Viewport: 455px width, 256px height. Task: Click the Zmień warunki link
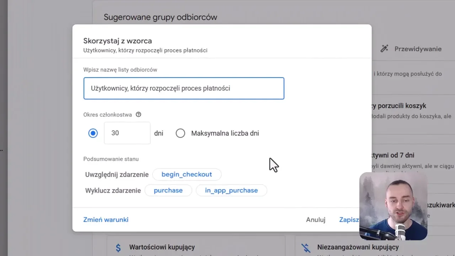tap(106, 220)
